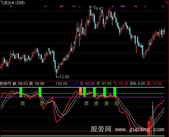Select the 股旁网 indicator name label
The height and width of the screenshot is (137, 169).
pos(6,83)
